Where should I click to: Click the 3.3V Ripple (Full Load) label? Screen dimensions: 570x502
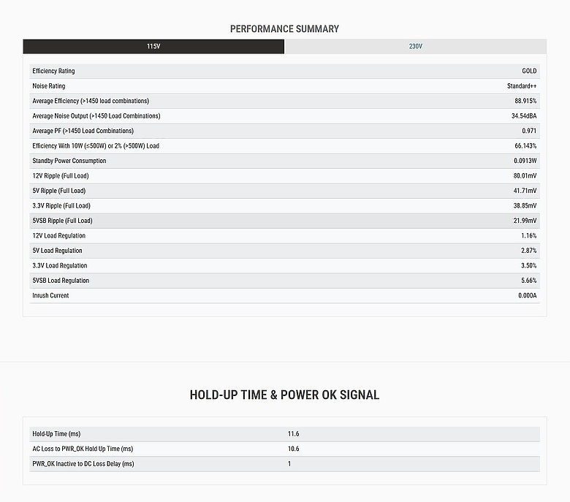61,205
